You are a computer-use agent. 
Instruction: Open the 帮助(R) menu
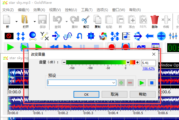click(135, 10)
